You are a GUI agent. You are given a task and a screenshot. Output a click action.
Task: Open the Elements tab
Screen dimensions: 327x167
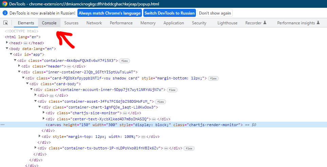pyautogui.click(x=26, y=23)
